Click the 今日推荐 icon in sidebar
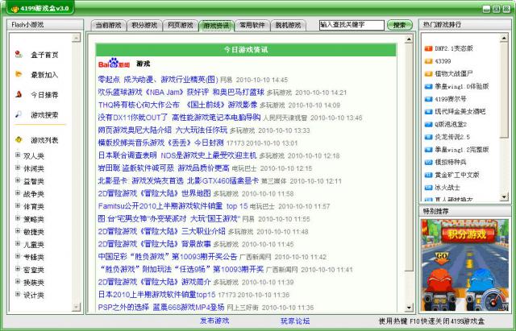516x331 pixels. tap(19, 94)
